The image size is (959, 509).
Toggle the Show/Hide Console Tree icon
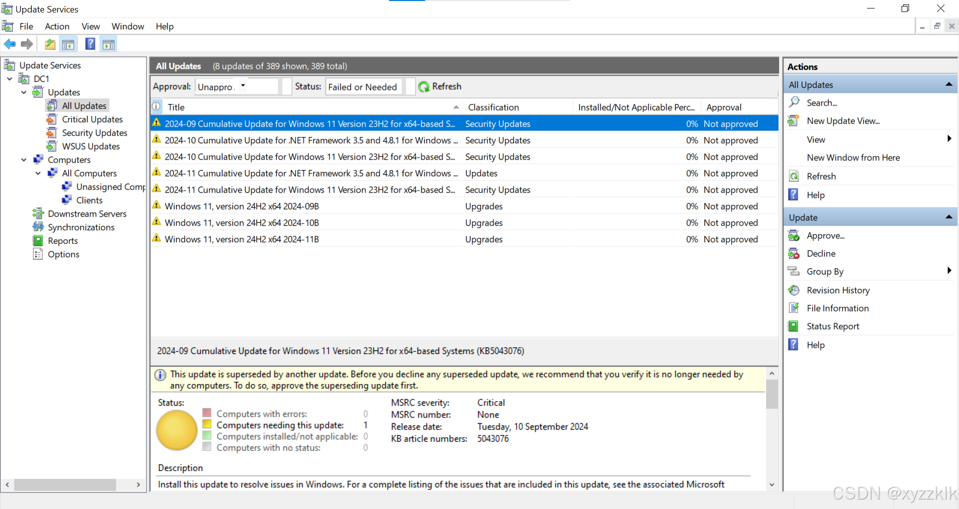(x=68, y=44)
